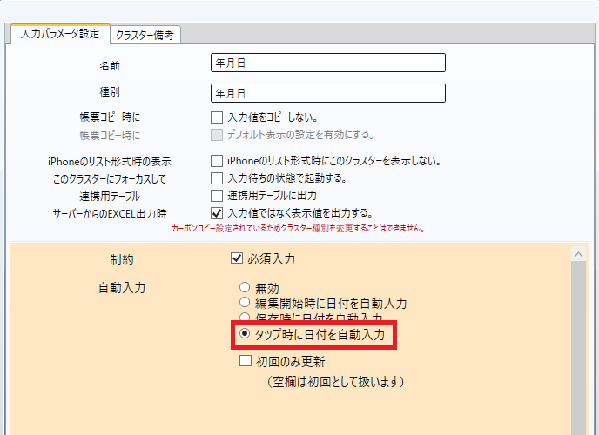
Task: Select the 無効 radio button
Action: [245, 287]
